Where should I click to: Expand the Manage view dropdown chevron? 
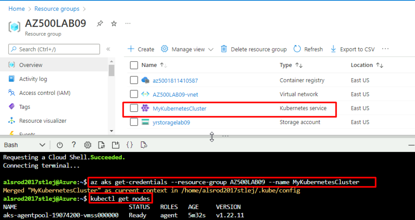click(211, 50)
